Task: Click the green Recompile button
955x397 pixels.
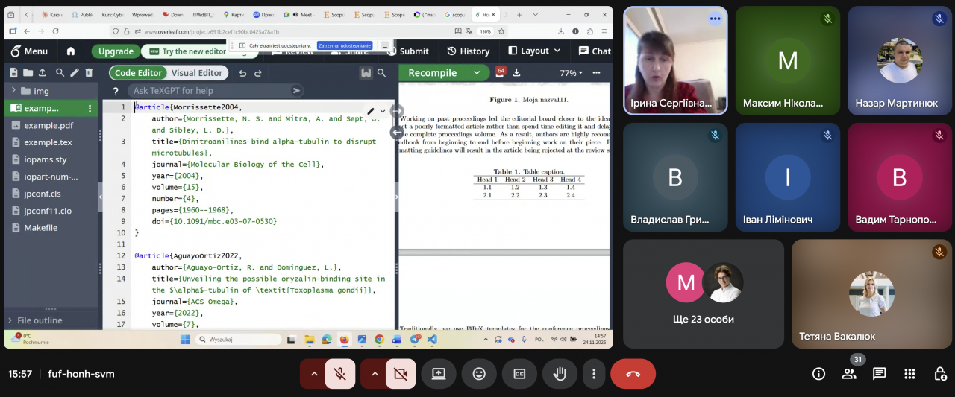Action: pyautogui.click(x=433, y=73)
